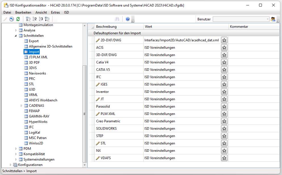The width and height of the screenshot is (282, 175).
Task: Click the star for Catia V4
Action: coord(224,62)
